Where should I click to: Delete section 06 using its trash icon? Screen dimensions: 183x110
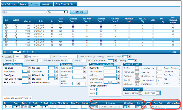(6, 25)
